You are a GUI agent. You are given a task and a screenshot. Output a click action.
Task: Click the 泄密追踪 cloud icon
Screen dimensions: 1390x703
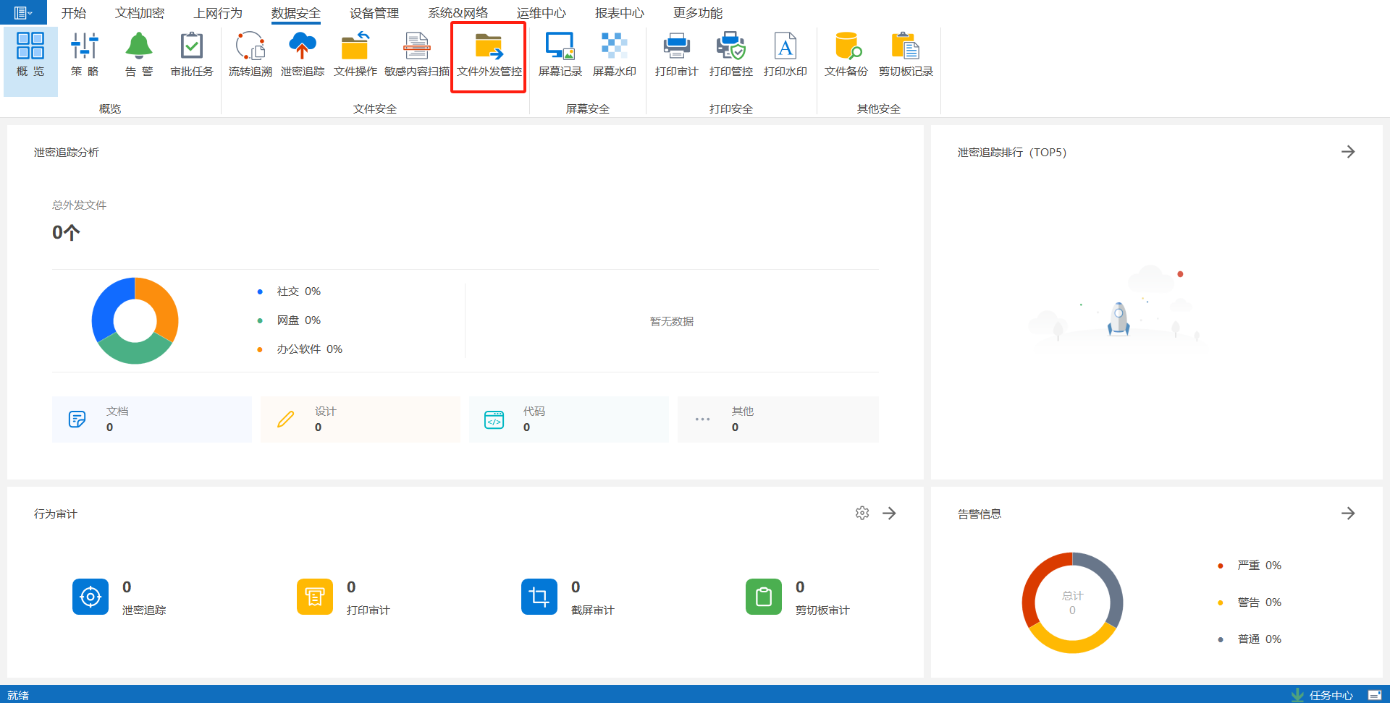302,47
